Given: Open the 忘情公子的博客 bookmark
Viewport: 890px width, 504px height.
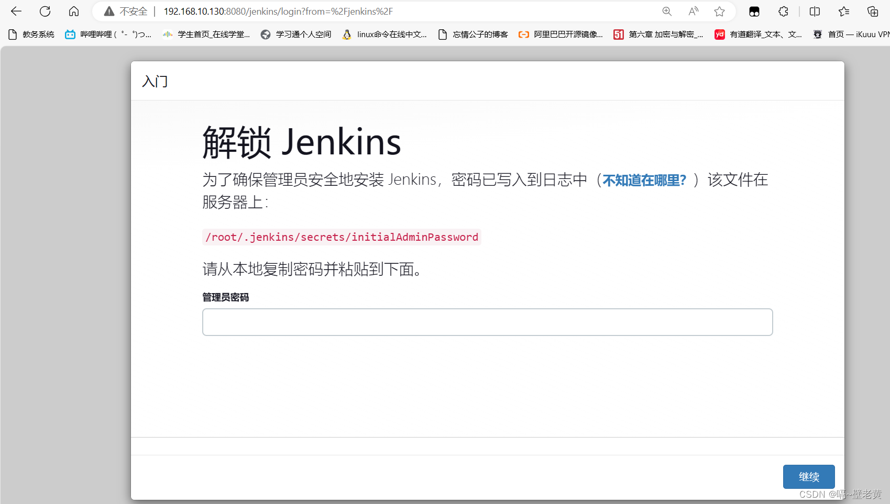Looking at the screenshot, I should (x=473, y=35).
